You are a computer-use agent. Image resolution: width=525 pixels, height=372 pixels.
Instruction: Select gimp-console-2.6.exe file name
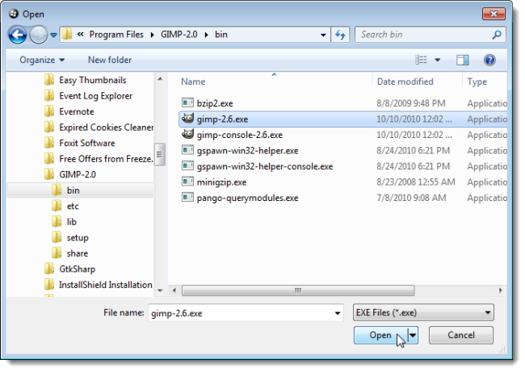point(240,135)
